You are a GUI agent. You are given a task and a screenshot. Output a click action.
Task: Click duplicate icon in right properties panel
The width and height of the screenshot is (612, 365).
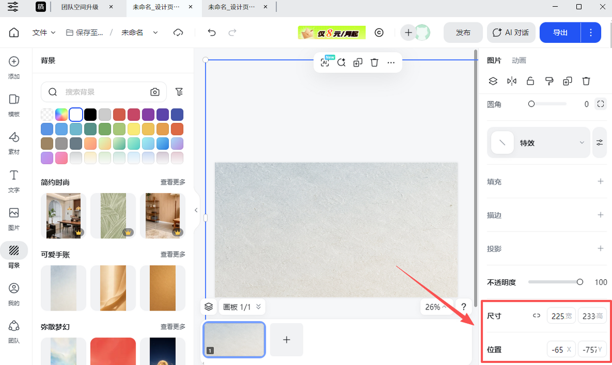[x=568, y=81]
